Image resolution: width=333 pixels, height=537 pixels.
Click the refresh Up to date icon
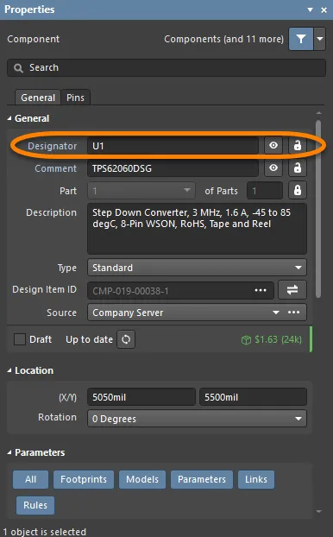click(126, 339)
